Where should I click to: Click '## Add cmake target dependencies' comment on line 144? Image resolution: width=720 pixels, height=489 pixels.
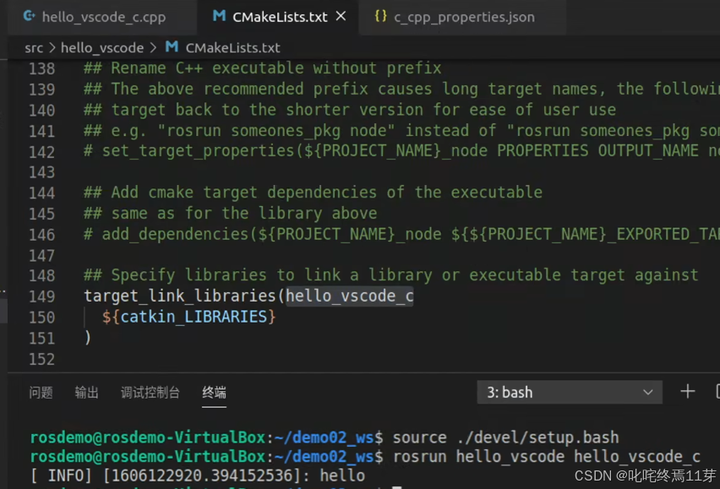pyautogui.click(x=313, y=193)
